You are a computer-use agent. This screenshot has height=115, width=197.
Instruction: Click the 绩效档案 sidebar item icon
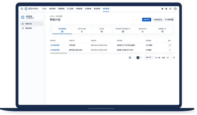point(23,28)
